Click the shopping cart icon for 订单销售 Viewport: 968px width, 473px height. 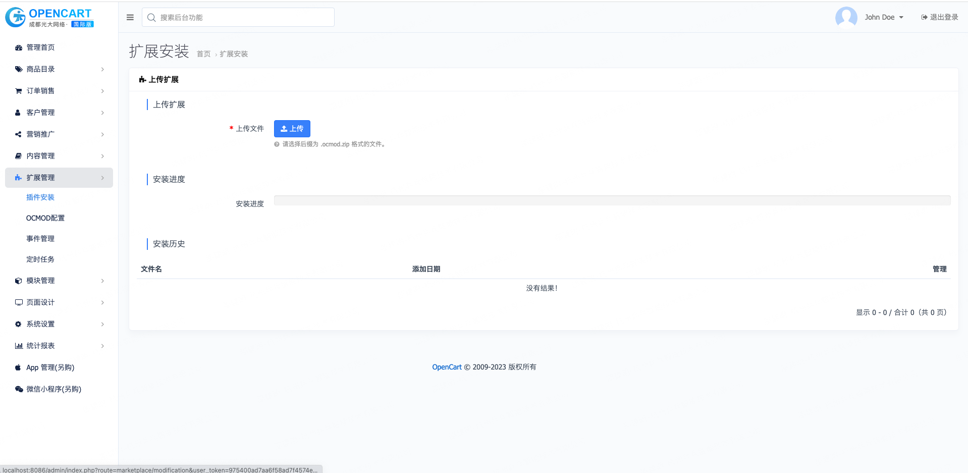tap(19, 91)
